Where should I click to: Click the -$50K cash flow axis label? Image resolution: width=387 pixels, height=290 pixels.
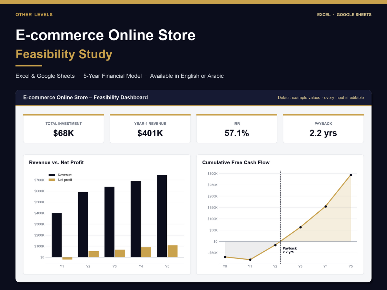pyautogui.click(x=213, y=253)
